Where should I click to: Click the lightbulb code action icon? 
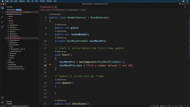click(x=50, y=64)
